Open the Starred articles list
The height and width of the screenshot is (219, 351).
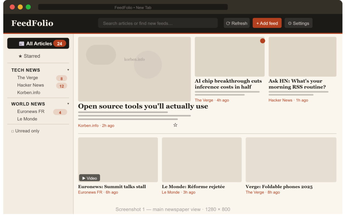coord(29,56)
